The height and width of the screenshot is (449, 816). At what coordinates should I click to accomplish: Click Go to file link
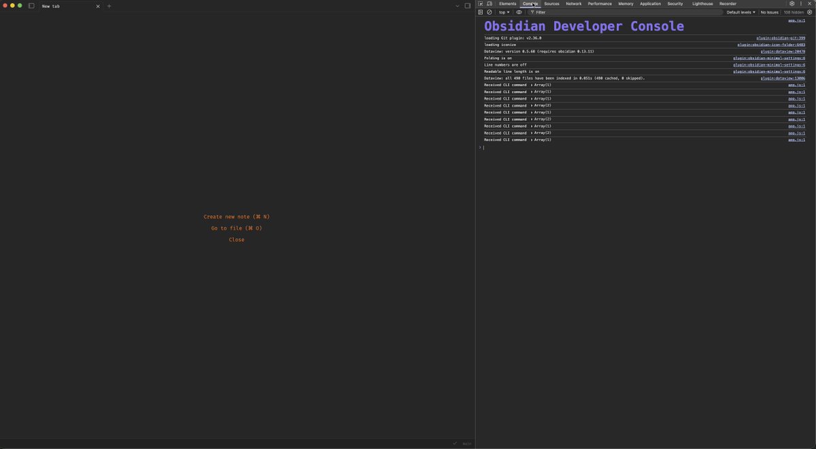point(237,228)
